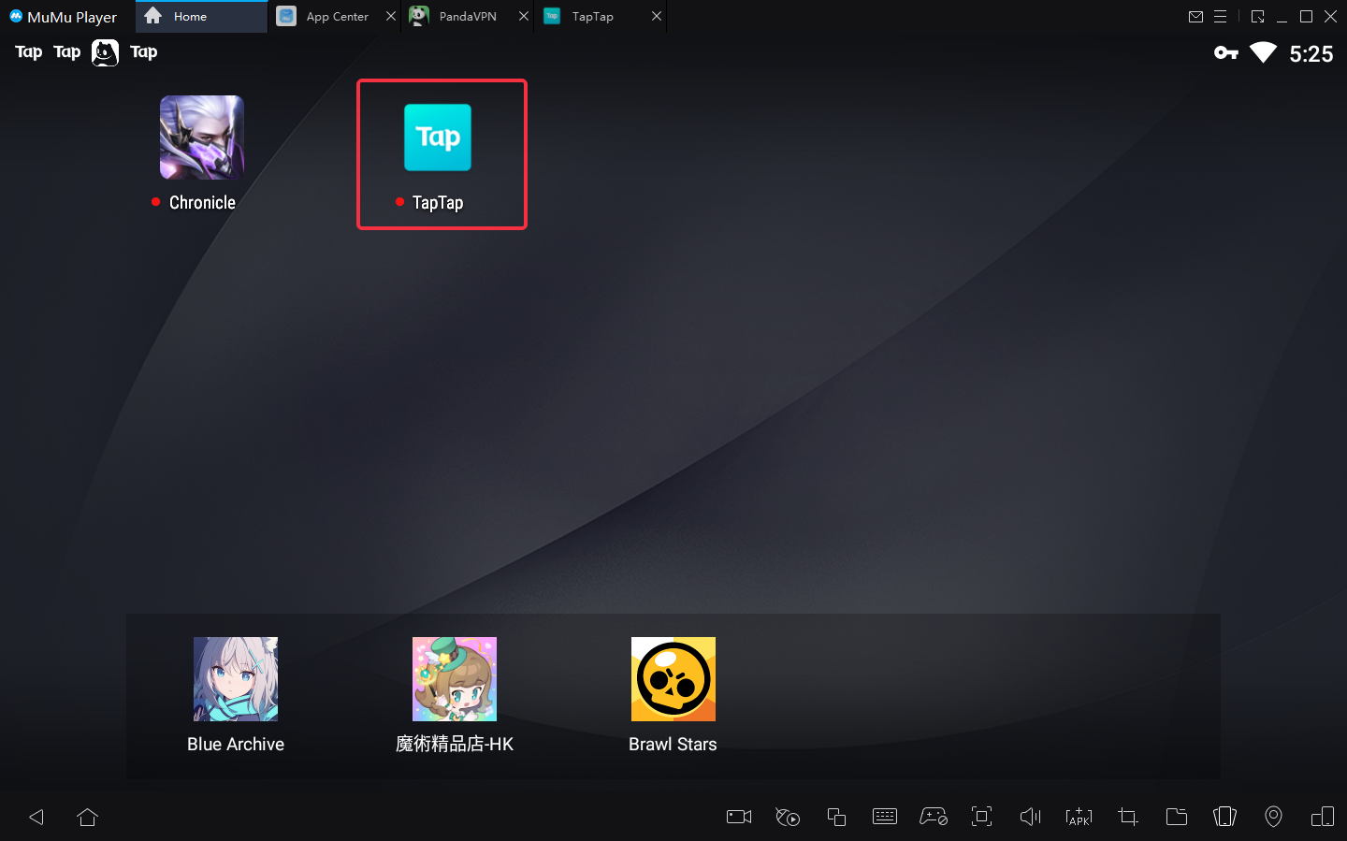1347x841 pixels.
Task: Open the operation recorder macro tool
Action: pyautogui.click(x=788, y=817)
